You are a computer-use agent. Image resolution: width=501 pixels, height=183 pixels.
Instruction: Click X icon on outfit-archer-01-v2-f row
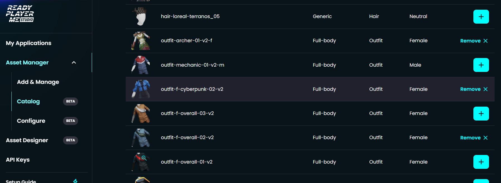pyautogui.click(x=485, y=41)
